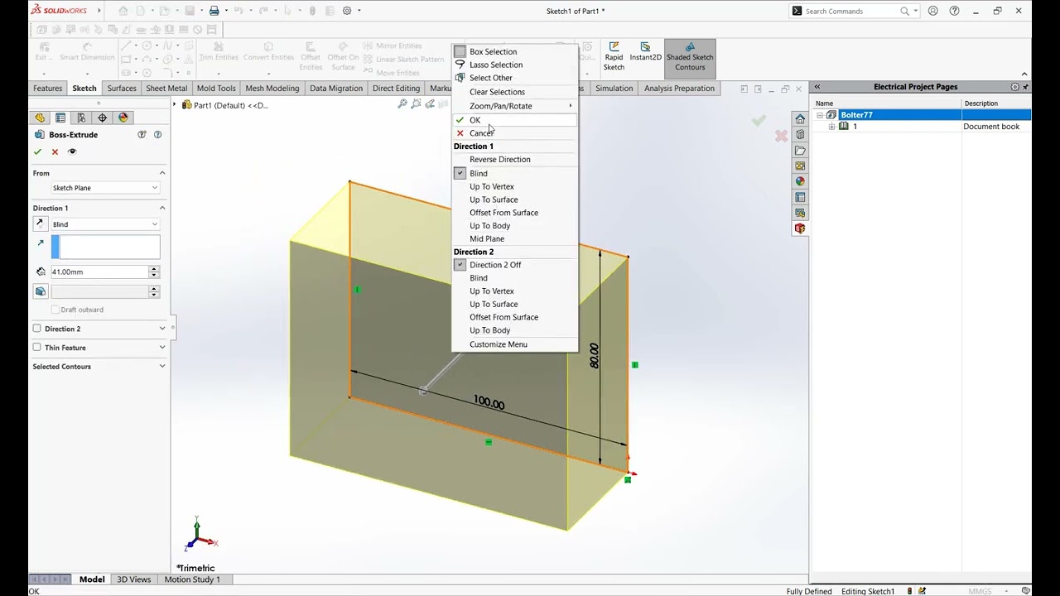Open the PropertyManager tab icon
This screenshot has width=1060, height=596.
point(60,118)
